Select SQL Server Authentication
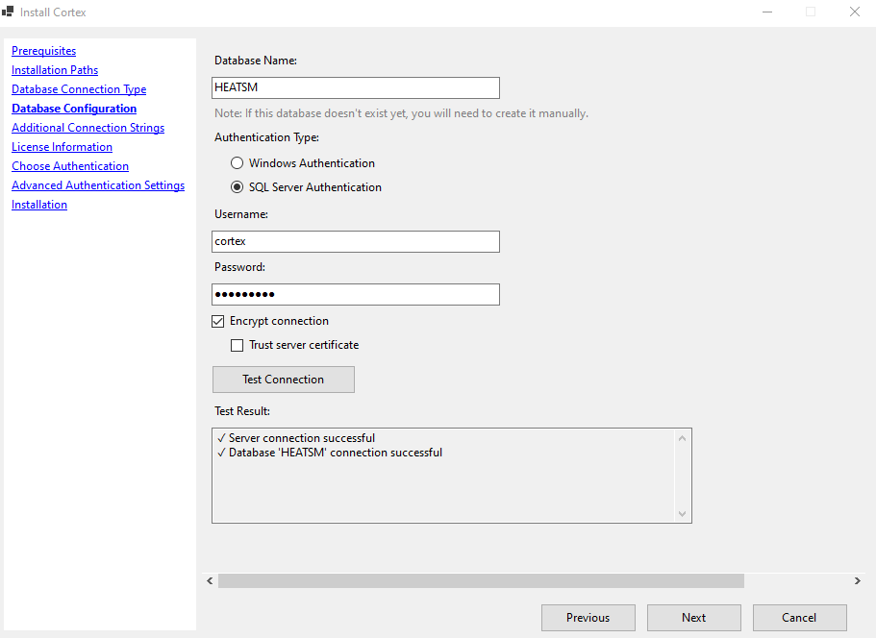 (237, 186)
